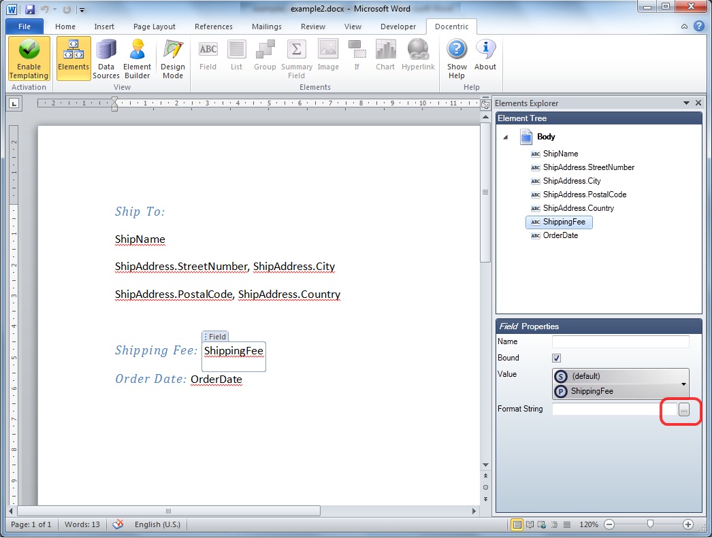
Task: Click into the Name input field
Action: coord(620,341)
